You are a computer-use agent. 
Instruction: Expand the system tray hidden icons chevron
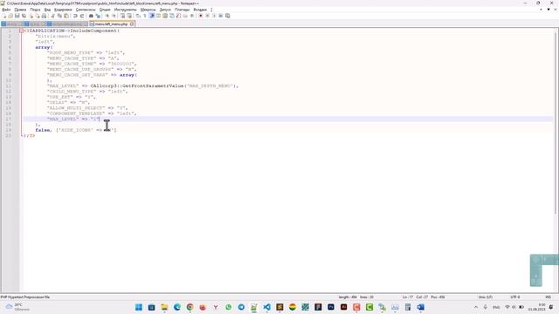[x=475, y=307]
